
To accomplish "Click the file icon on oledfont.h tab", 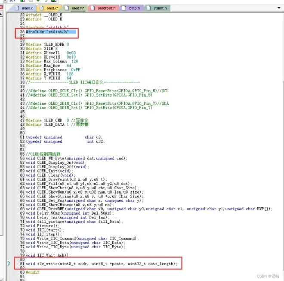I will pos(93,8).
